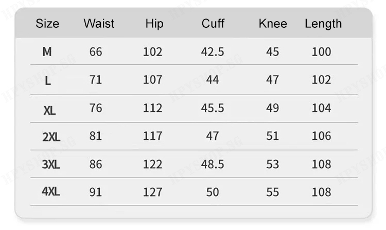Click the knee value 51 for size 2XL
This screenshot has width=386, height=230.
pos(272,136)
